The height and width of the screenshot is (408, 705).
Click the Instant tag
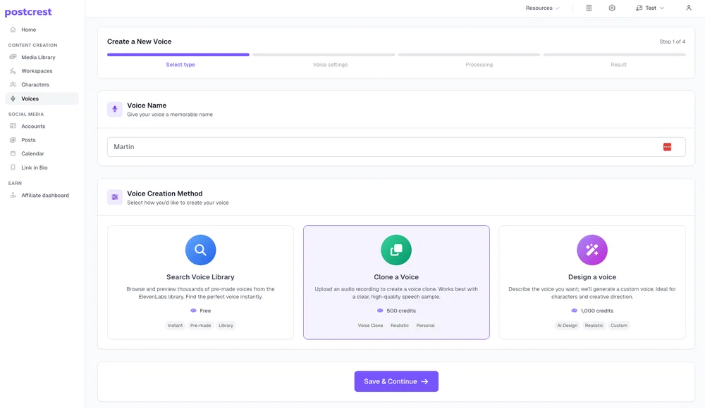pyautogui.click(x=175, y=326)
